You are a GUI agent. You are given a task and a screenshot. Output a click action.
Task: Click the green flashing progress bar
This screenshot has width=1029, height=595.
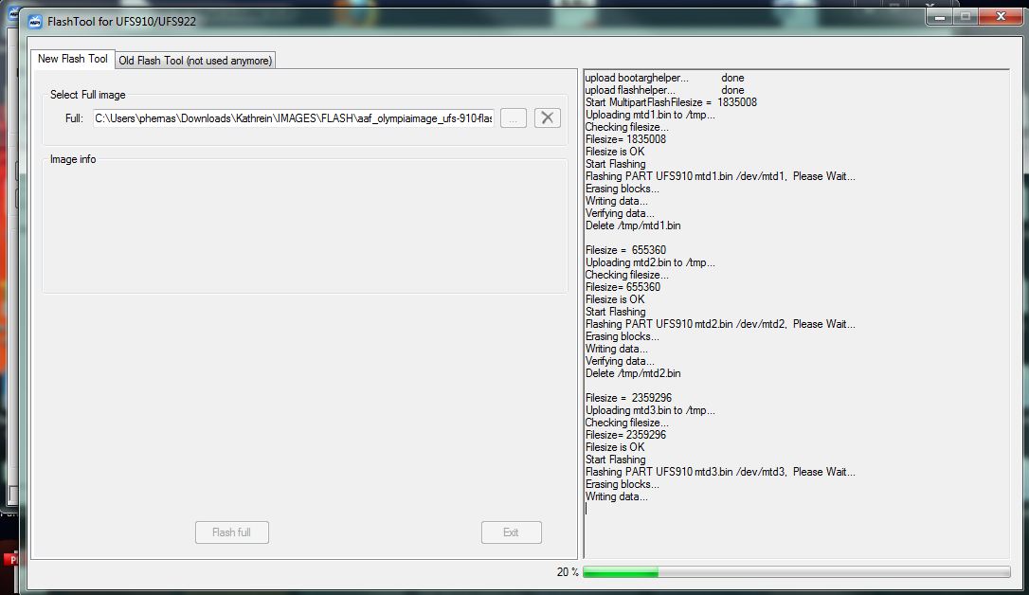pyautogui.click(x=797, y=572)
